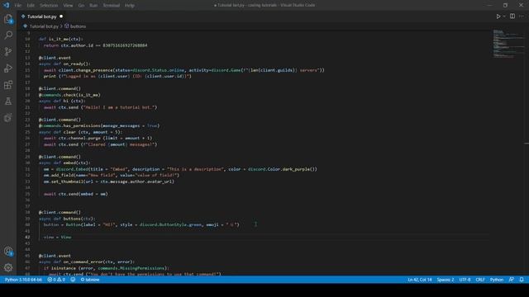Open the Selection menu
Viewport: 529px width, 297px height.
click(x=49, y=6)
